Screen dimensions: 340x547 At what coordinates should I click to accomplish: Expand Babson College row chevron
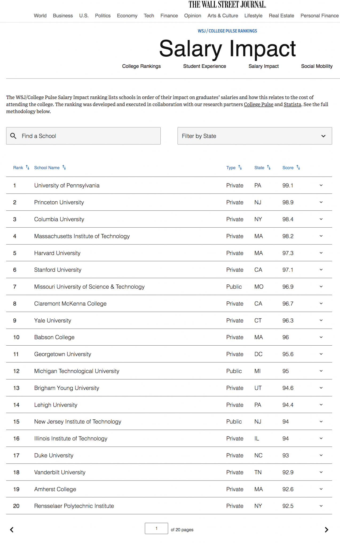[321, 337]
